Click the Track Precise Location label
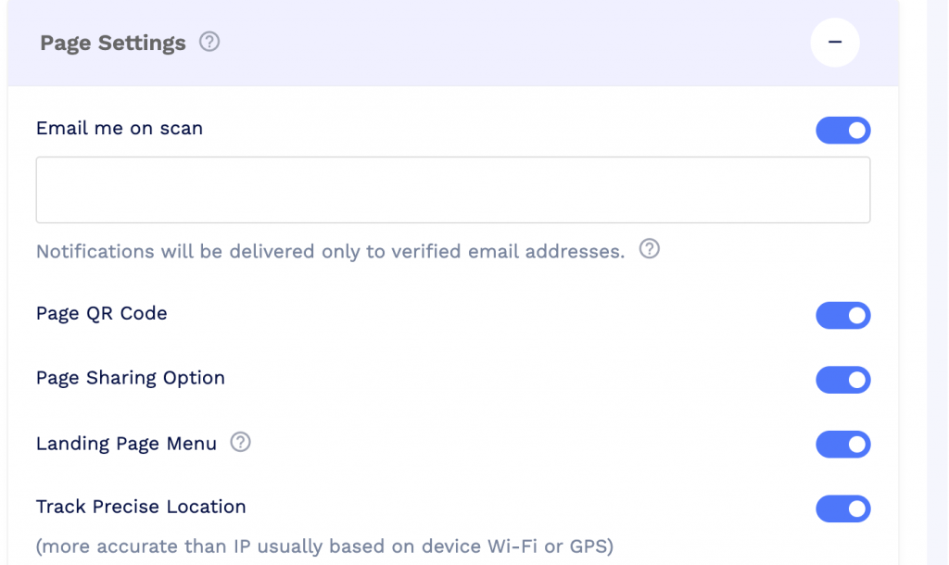The height and width of the screenshot is (565, 949). (141, 507)
